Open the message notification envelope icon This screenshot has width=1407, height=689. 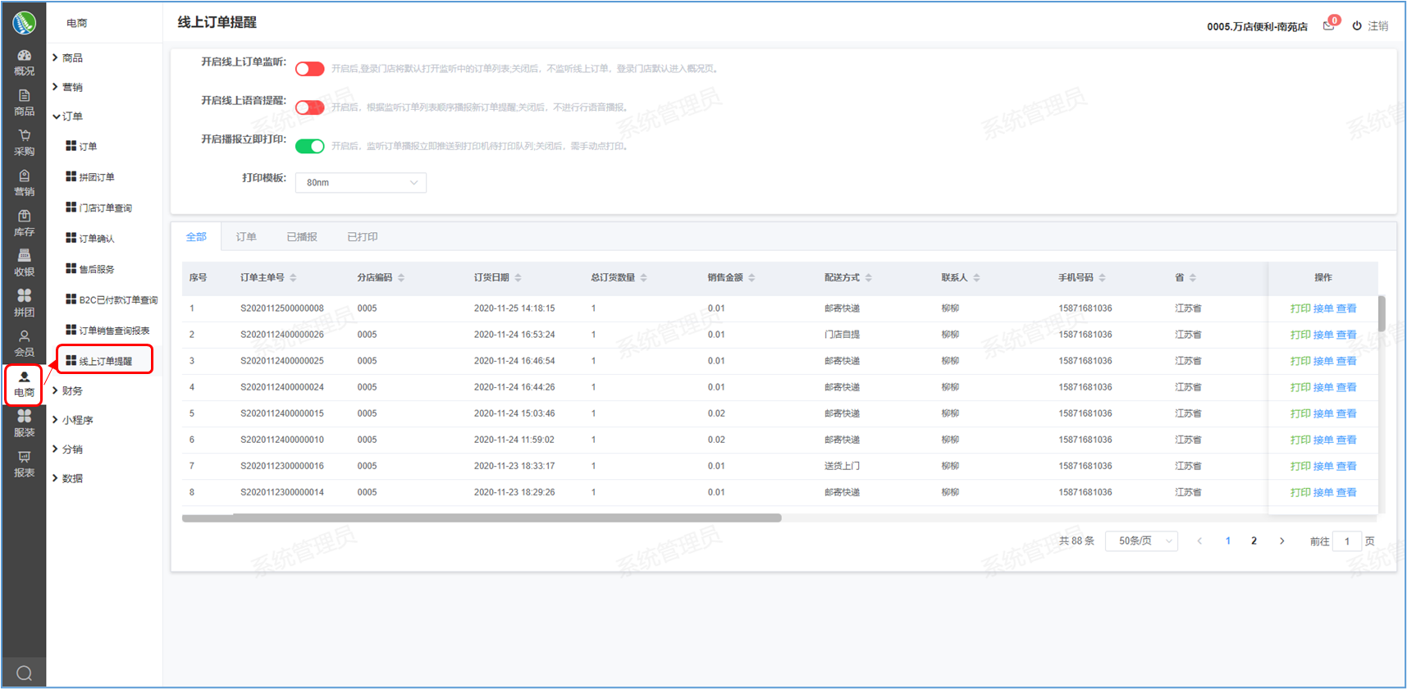[1328, 26]
